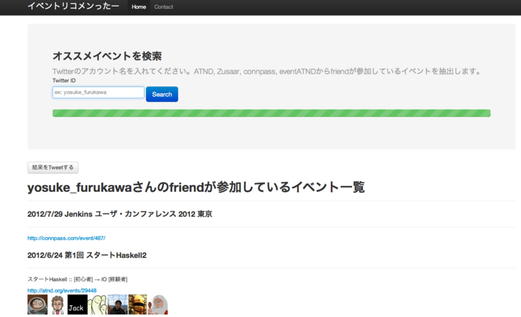
Task: Click the latte art coffee avatar
Action: pyautogui.click(x=38, y=305)
